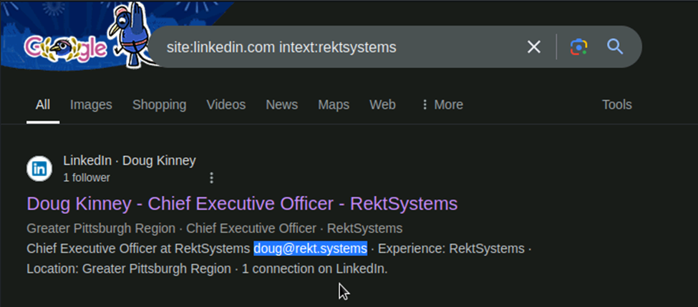Open the three-dot menu for LinkedIn result
Screen dimensions: 698x307
[x=211, y=178]
